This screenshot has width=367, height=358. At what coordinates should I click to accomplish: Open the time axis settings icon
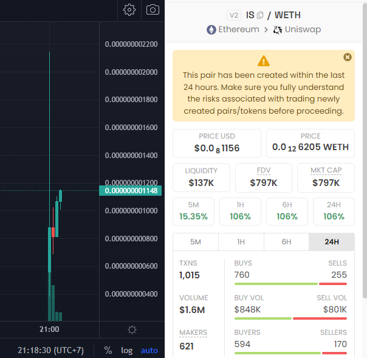(132, 329)
